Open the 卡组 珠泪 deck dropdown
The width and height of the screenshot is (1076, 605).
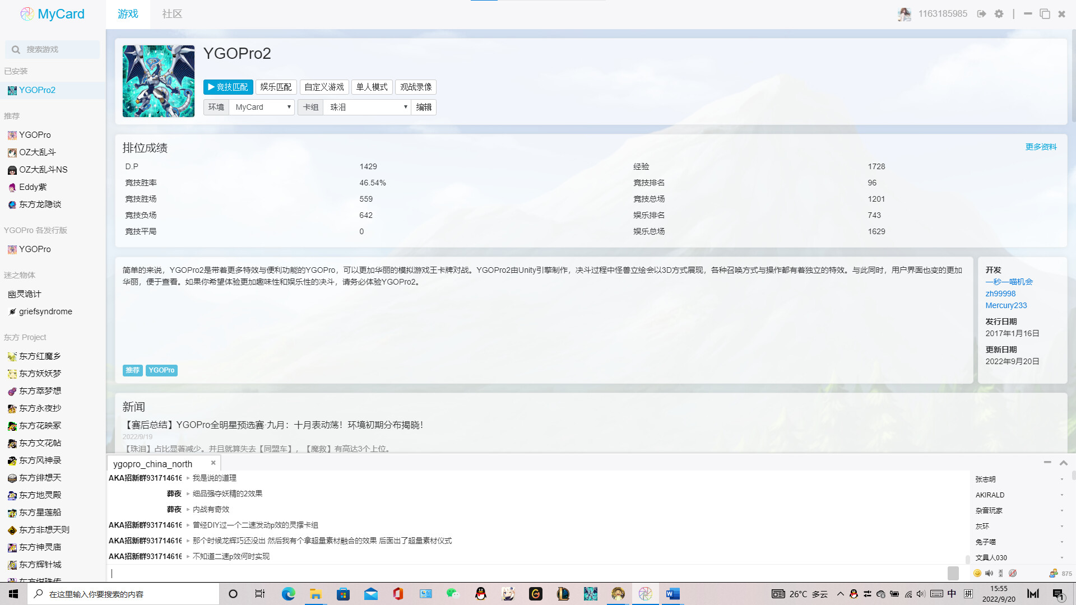tap(368, 107)
